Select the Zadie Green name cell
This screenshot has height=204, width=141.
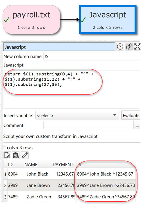pos(39,197)
